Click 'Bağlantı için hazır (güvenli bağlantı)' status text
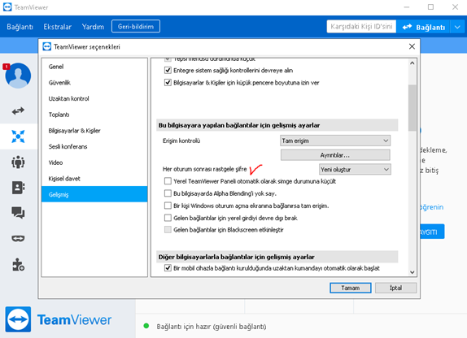The height and width of the screenshot is (338, 467). pos(212,327)
